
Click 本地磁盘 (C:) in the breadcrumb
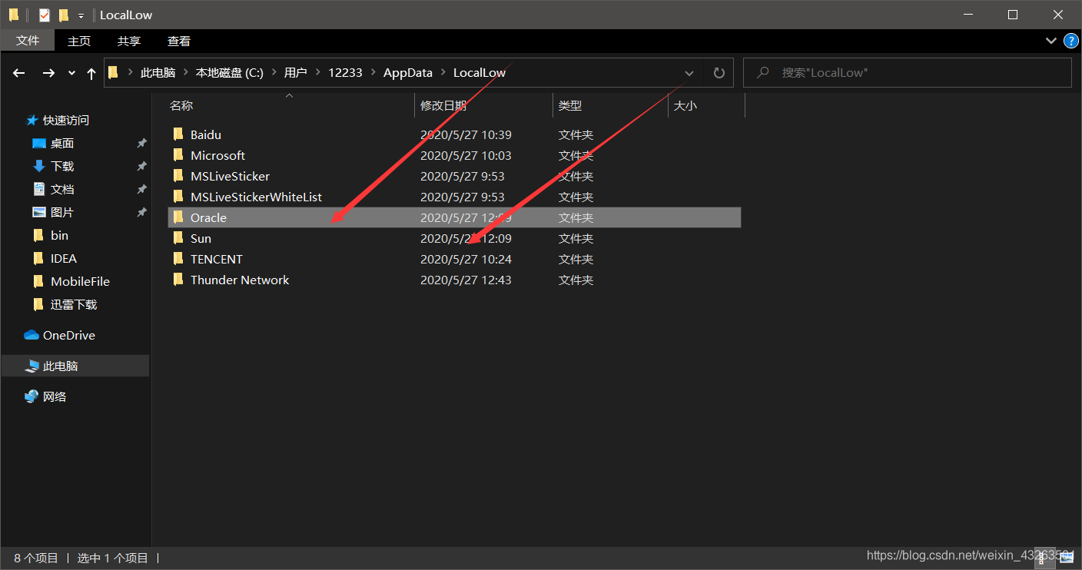point(230,73)
